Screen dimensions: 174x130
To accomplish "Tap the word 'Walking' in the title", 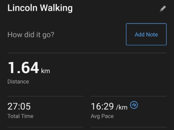I will (x=56, y=8).
